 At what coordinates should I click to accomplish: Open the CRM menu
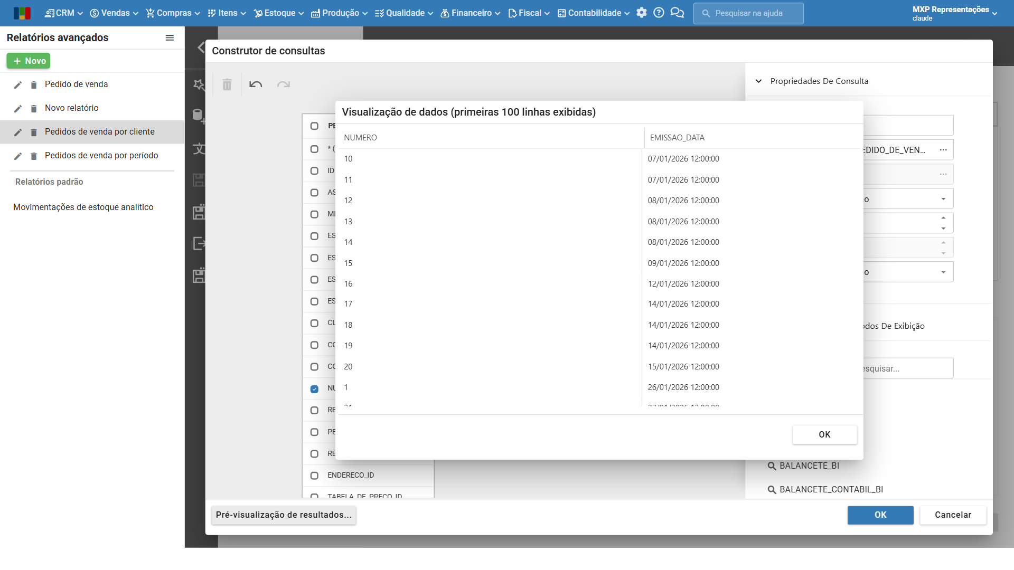[64, 13]
